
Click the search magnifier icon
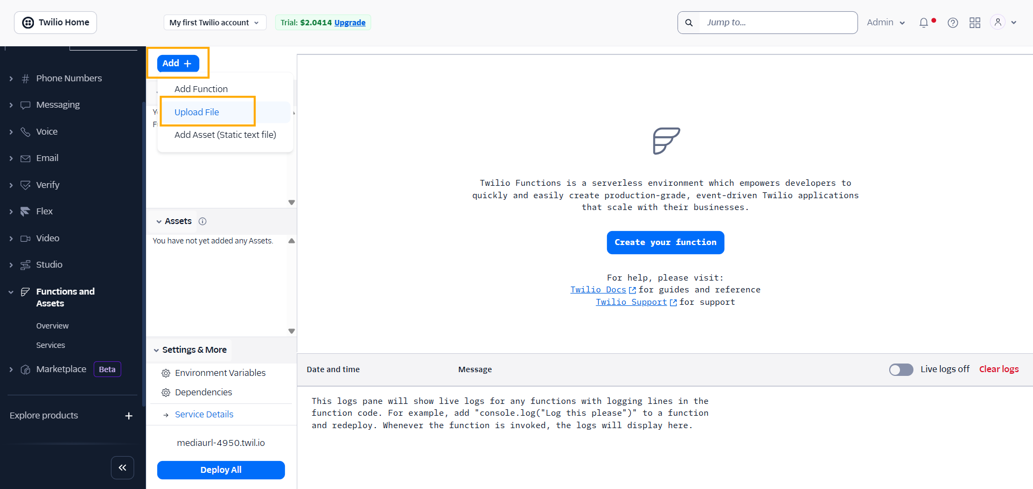coord(689,23)
